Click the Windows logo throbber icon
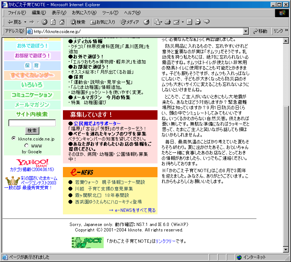This screenshot has height=262, width=291. click(282, 13)
